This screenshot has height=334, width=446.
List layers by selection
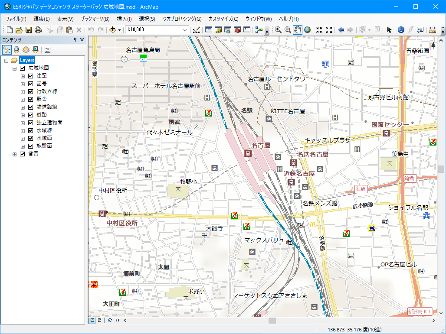[x=36, y=50]
